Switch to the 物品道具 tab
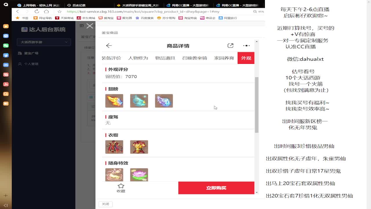371x209 pixels. 165,58
